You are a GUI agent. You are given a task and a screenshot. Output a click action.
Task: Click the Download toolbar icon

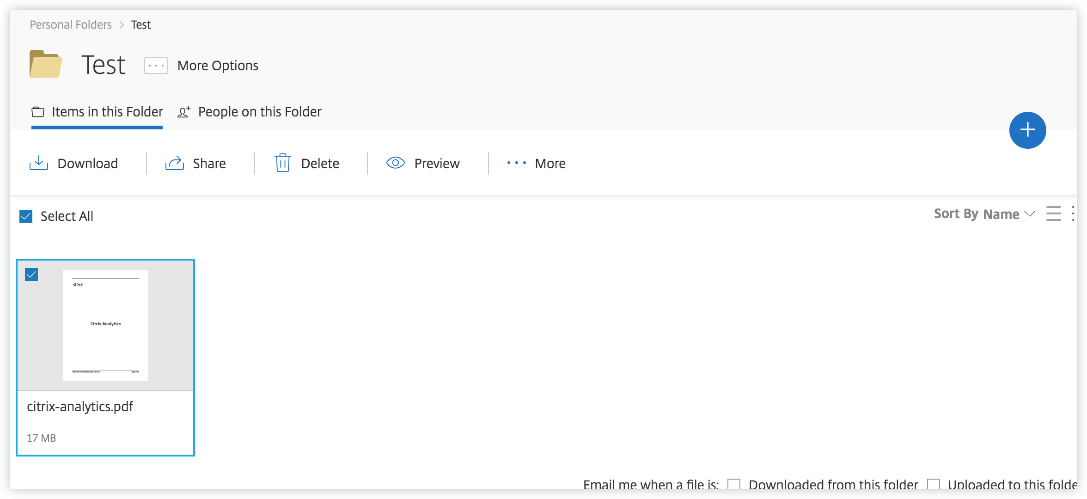point(39,163)
